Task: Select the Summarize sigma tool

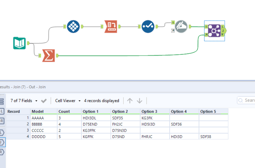Action: [48, 56]
